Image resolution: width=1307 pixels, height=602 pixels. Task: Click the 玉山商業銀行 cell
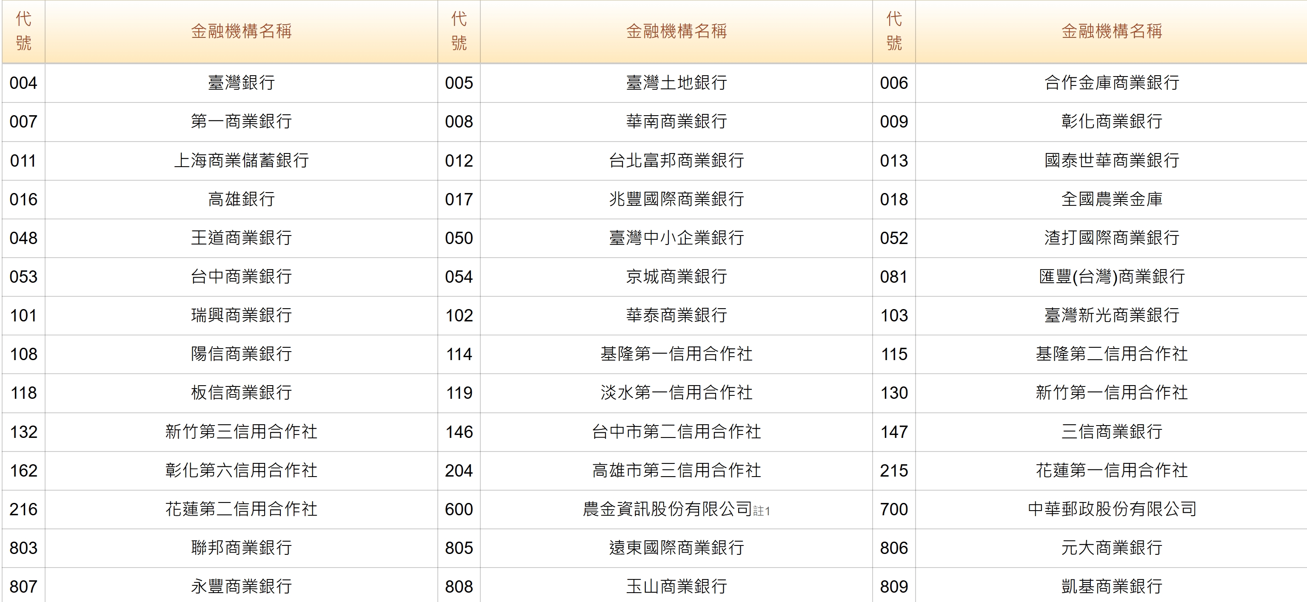point(676,587)
